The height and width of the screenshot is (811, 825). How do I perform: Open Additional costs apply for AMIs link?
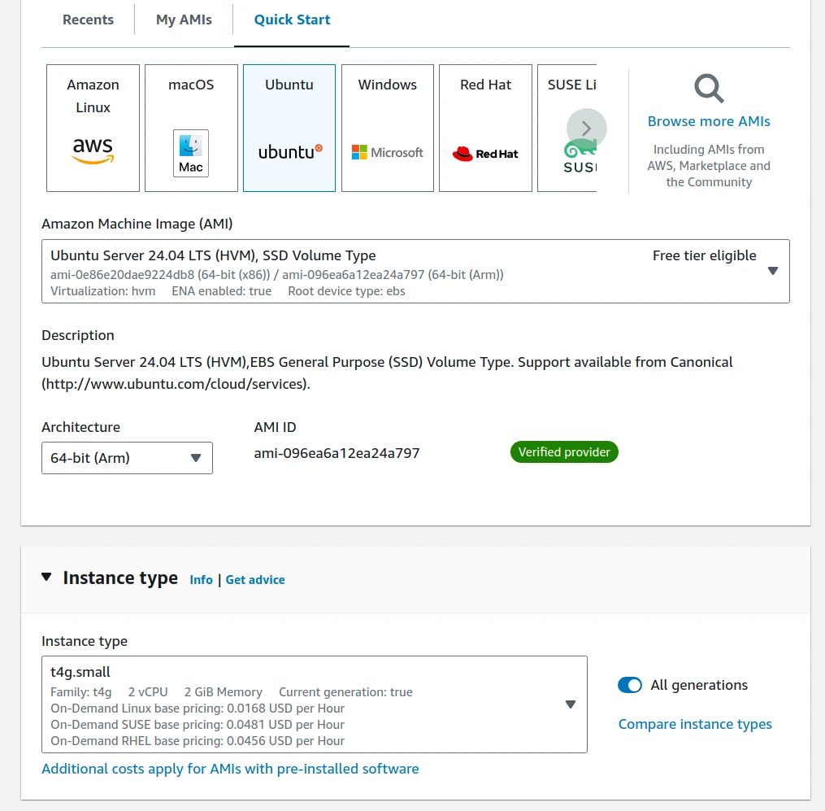tap(231, 769)
